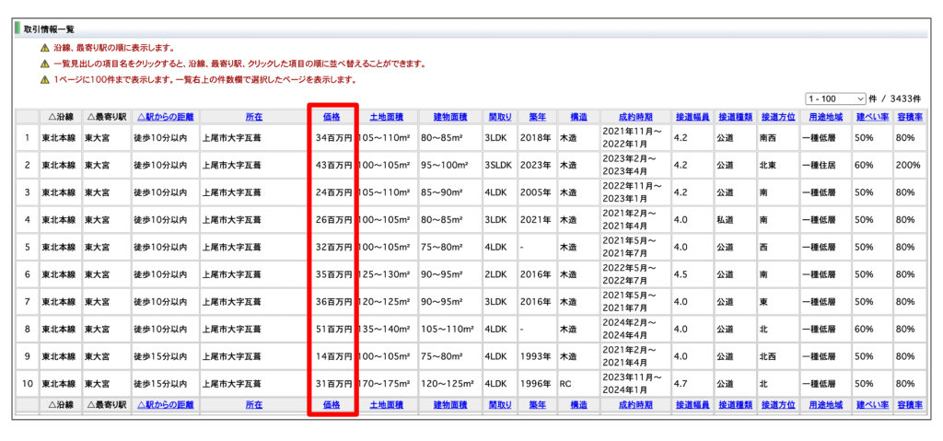Click 土地面積 link in the top header row
This screenshot has width=943, height=441.
386,117
